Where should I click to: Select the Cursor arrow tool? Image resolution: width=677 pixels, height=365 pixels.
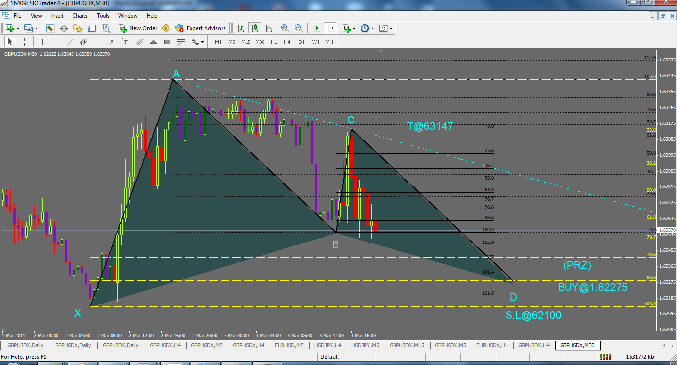10,42
